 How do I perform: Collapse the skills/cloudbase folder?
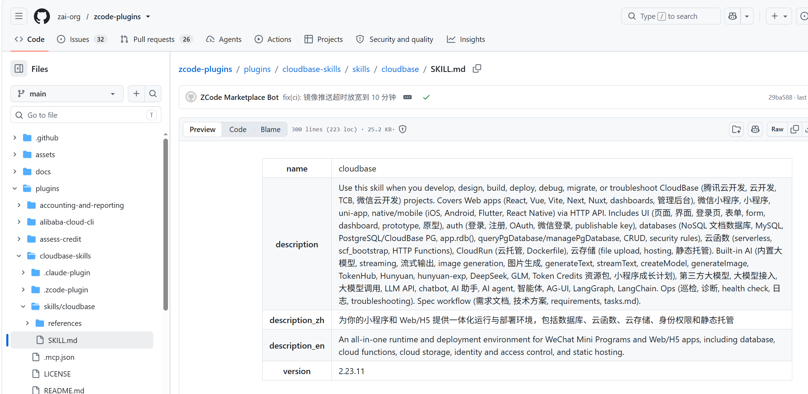pyautogui.click(x=23, y=306)
